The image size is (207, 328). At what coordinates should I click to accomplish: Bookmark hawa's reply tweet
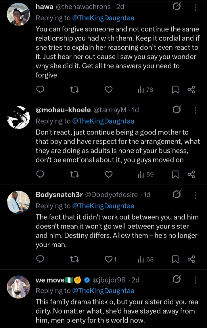click(x=175, y=90)
